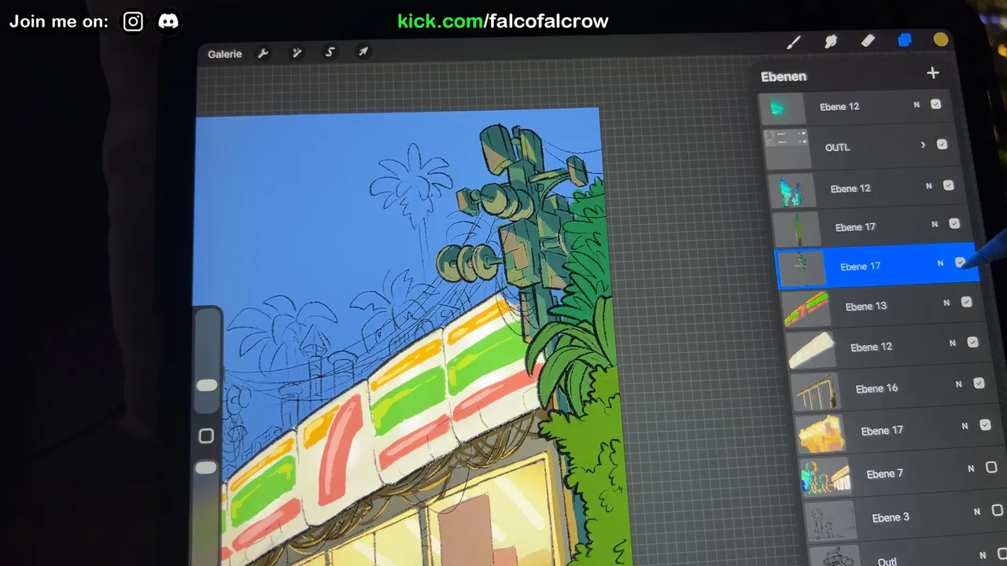Image resolution: width=1007 pixels, height=566 pixels.
Task: Add a new layer with plus icon
Action: tap(933, 73)
